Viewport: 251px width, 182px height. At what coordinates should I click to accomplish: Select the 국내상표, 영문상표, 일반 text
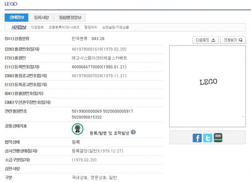coord(94,177)
